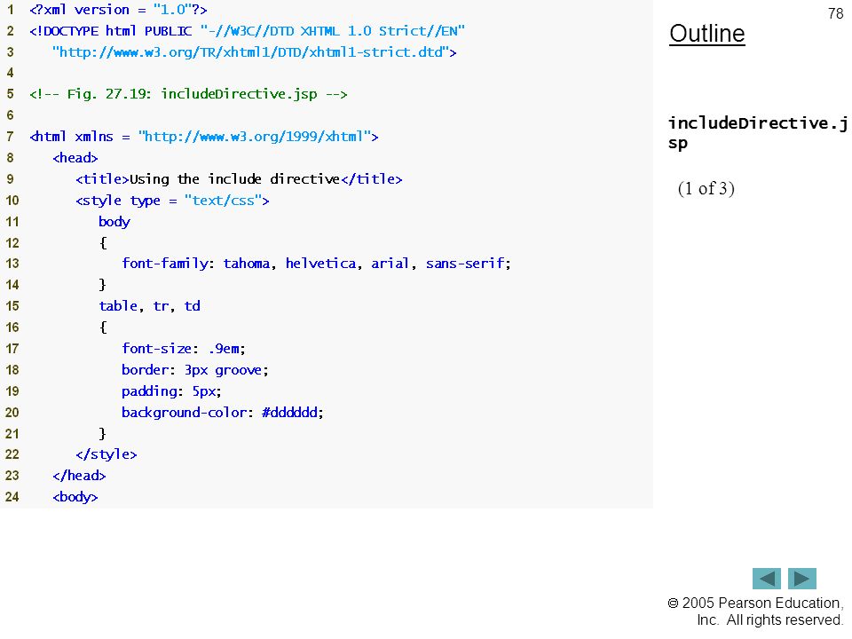Click the DOCTYPE html PUBLIC line

pyautogui.click(x=248, y=31)
